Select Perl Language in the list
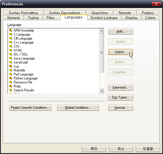163x154 pixels. pos(24,74)
